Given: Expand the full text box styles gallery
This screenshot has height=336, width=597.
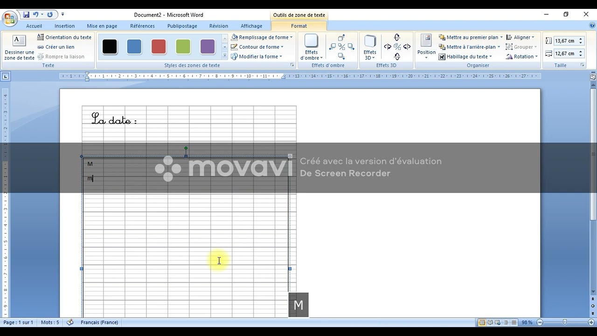Looking at the screenshot, I should (x=224, y=56).
